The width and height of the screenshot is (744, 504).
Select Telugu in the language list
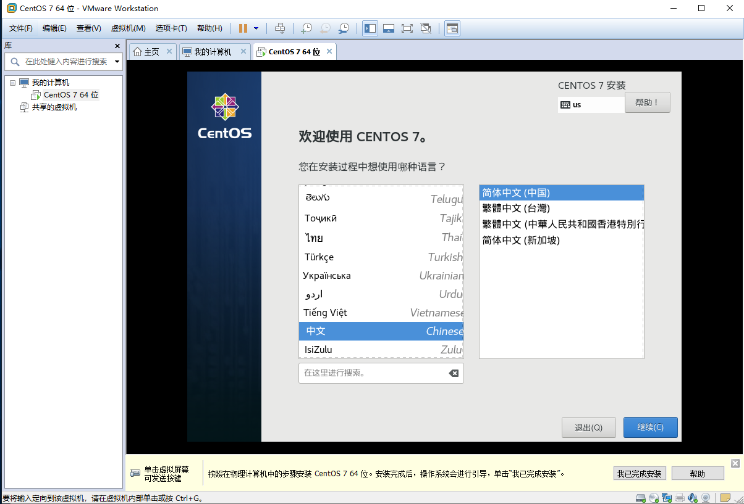(x=381, y=199)
